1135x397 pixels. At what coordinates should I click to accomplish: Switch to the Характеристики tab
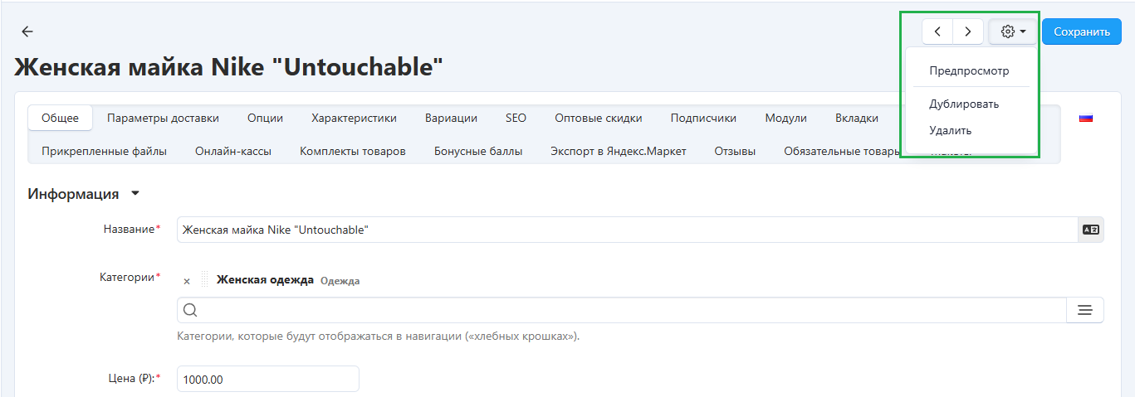pos(354,118)
